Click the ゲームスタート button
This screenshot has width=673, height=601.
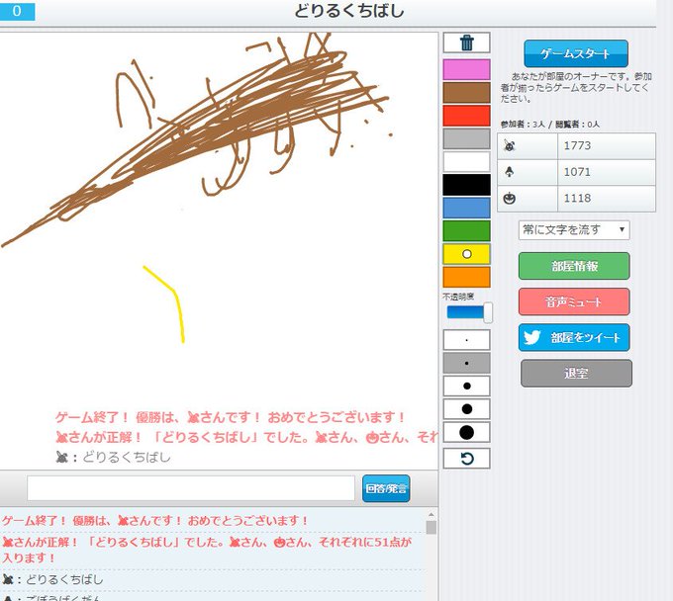(576, 53)
